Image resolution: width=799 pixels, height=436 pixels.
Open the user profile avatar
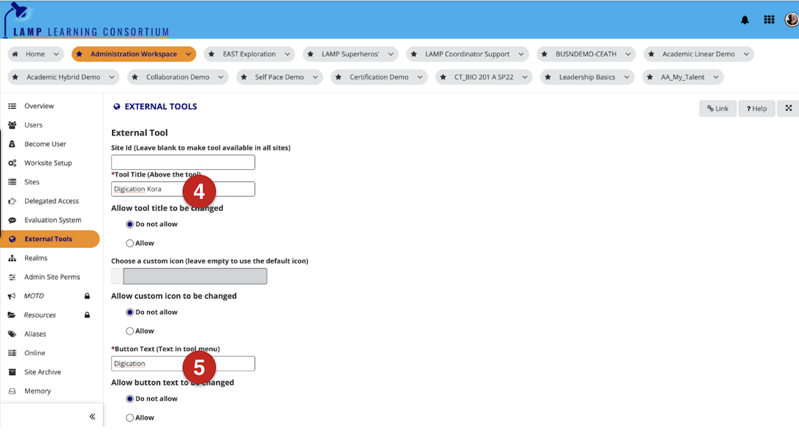[x=791, y=19]
